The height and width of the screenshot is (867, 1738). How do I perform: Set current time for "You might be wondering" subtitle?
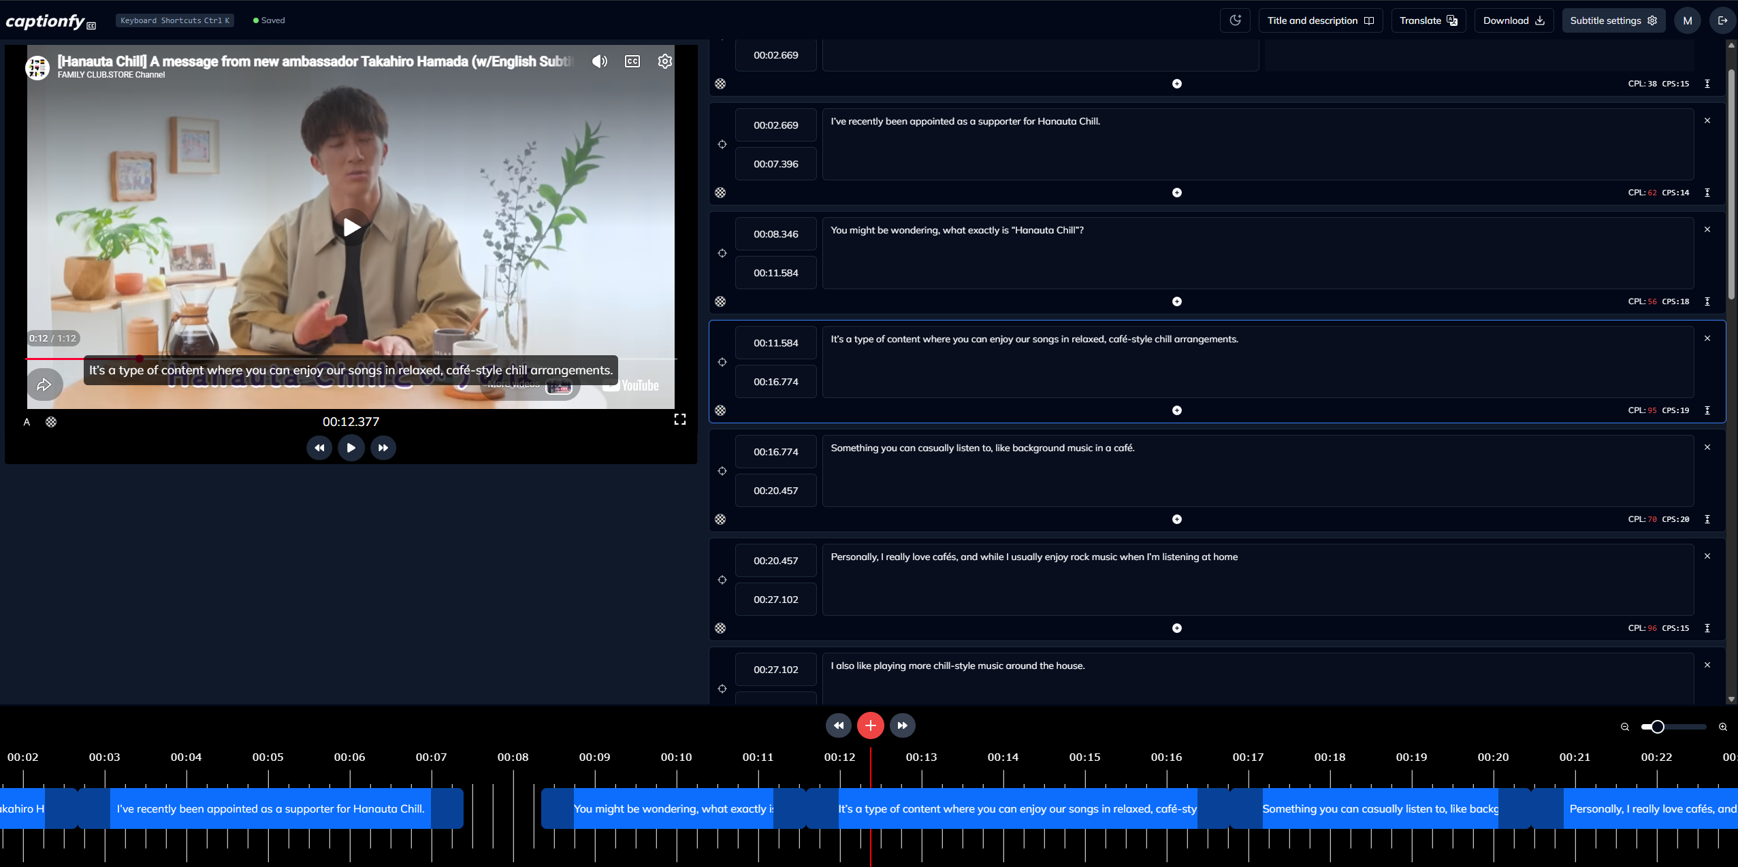tap(722, 253)
